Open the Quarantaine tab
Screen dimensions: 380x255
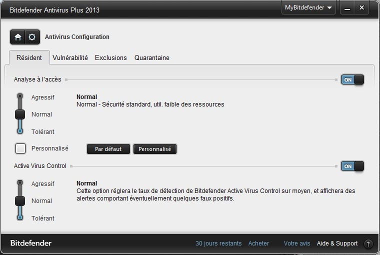[151, 57]
